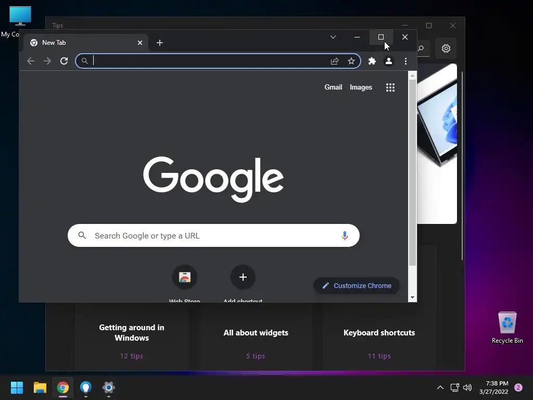Go back using Chrome's back arrow

(31, 61)
